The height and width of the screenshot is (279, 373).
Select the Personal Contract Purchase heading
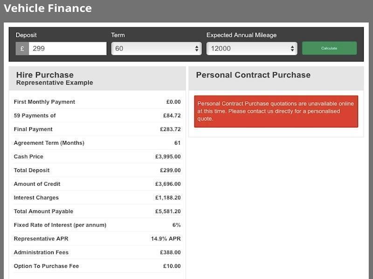click(x=253, y=75)
